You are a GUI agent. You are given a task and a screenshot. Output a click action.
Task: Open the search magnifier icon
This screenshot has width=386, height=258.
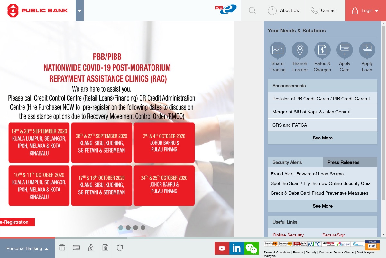(x=253, y=11)
